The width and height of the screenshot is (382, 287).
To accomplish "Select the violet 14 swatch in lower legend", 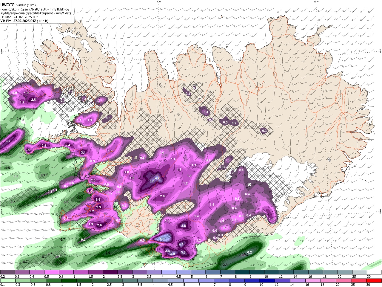I will coord(297,280).
